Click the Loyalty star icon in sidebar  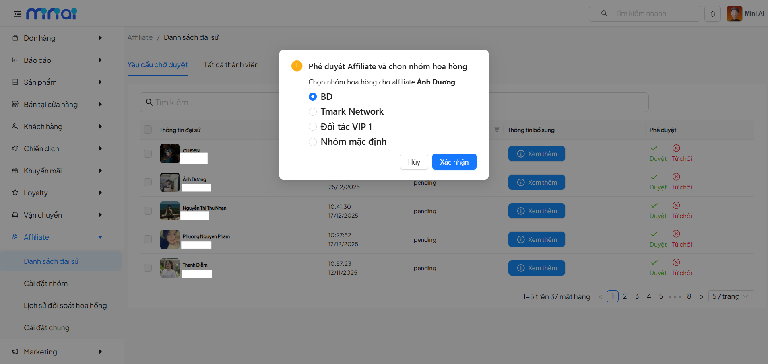coord(15,193)
